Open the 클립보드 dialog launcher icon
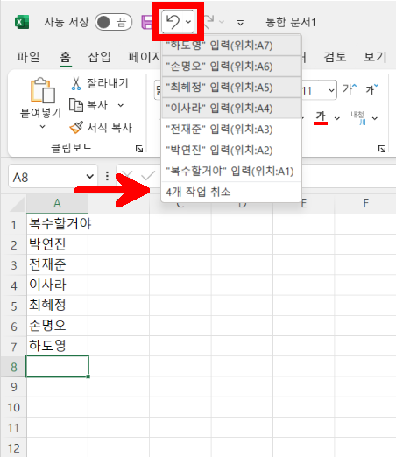The image size is (396, 457). [x=139, y=149]
